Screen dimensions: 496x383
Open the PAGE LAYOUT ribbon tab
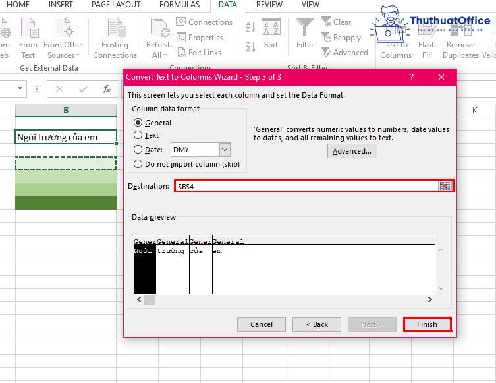(116, 5)
